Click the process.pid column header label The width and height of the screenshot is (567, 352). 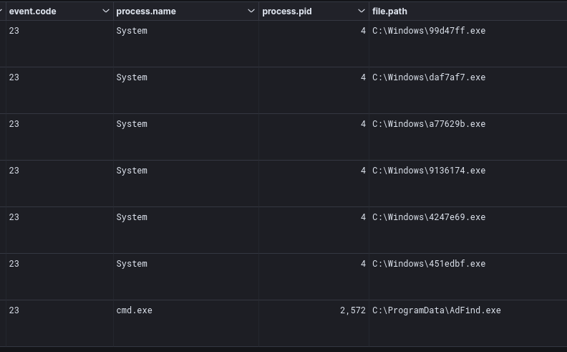[287, 11]
